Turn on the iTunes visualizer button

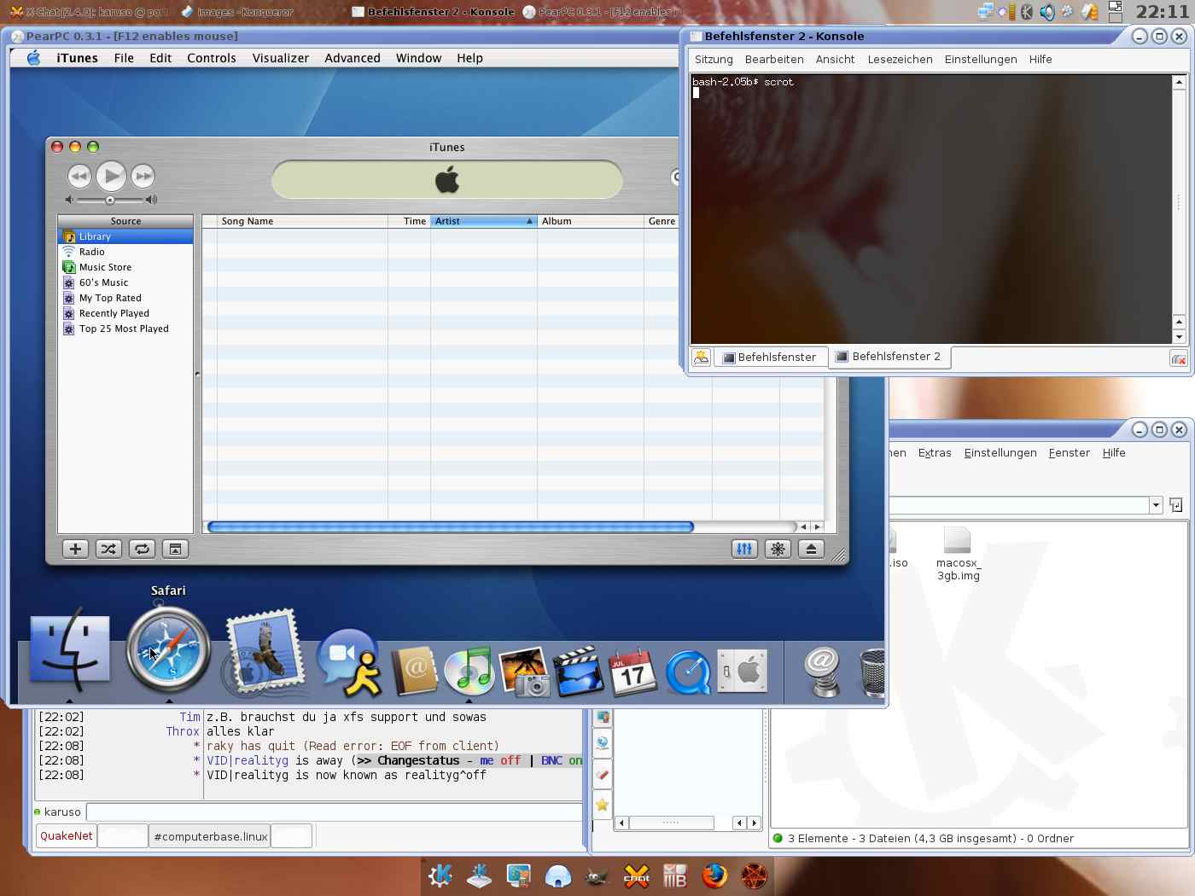coord(778,549)
